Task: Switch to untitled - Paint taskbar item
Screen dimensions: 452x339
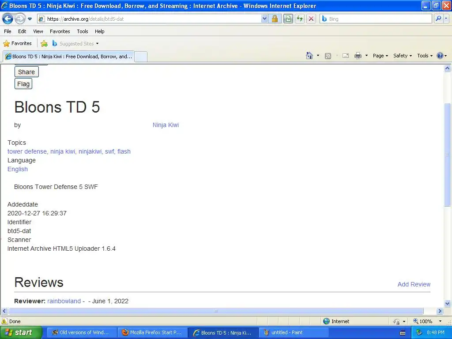Action: [294, 333]
